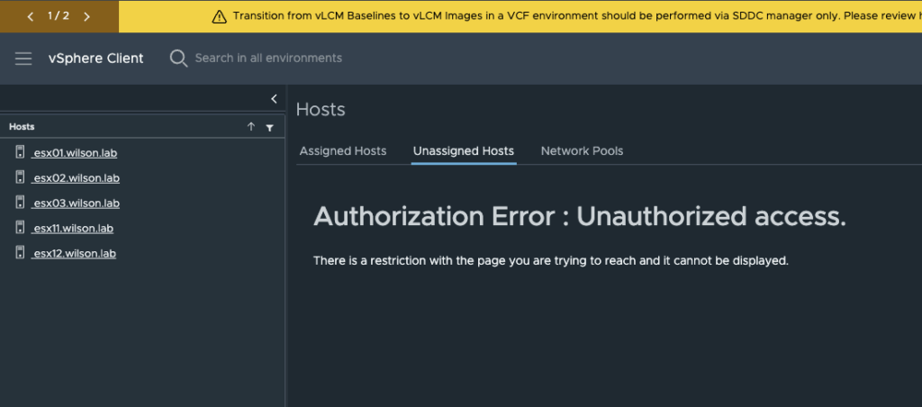922x407 pixels.
Task: Select the Unassigned Hosts tab
Action: pyautogui.click(x=464, y=151)
